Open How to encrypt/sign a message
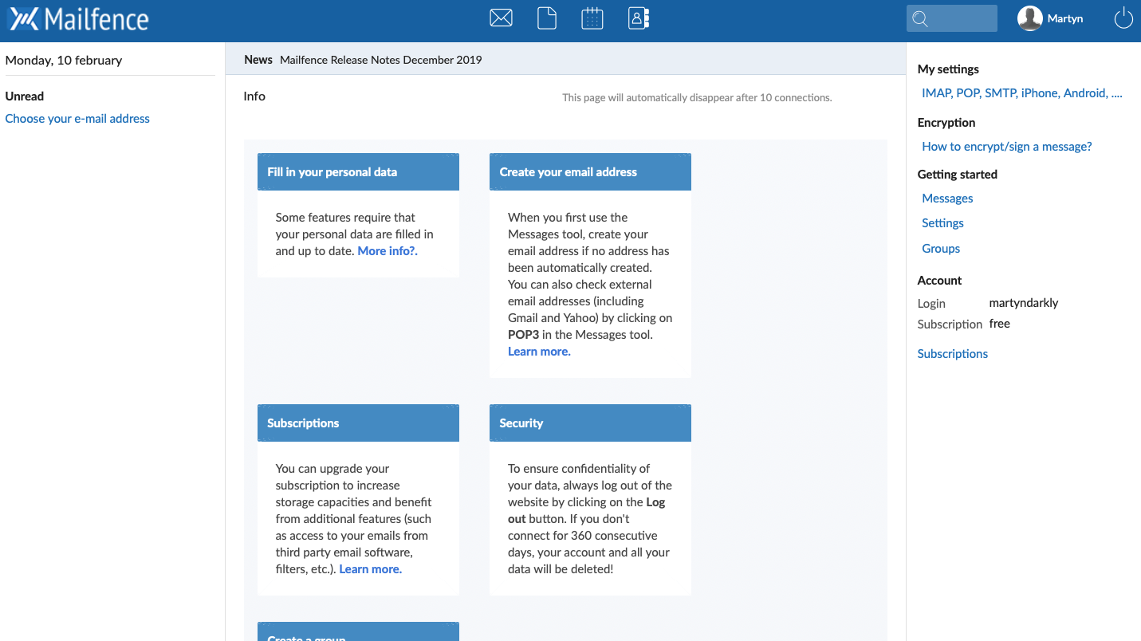Viewport: 1141px width, 641px height. (1006, 147)
